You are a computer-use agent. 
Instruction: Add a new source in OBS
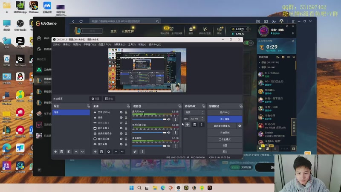pyautogui.click(x=95, y=151)
